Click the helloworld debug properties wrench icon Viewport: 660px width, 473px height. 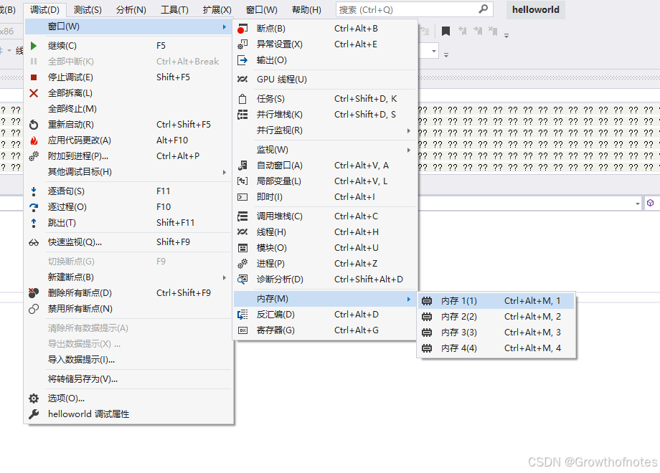point(34,414)
